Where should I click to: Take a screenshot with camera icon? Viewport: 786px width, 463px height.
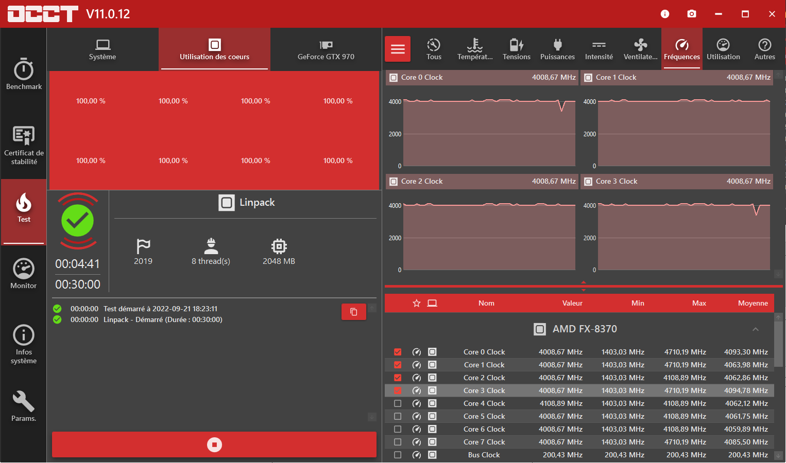(x=692, y=14)
